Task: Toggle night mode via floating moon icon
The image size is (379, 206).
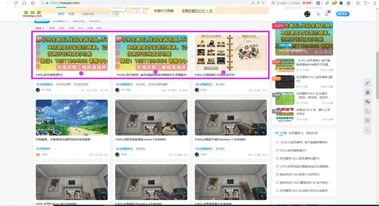Action: pyautogui.click(x=368, y=112)
